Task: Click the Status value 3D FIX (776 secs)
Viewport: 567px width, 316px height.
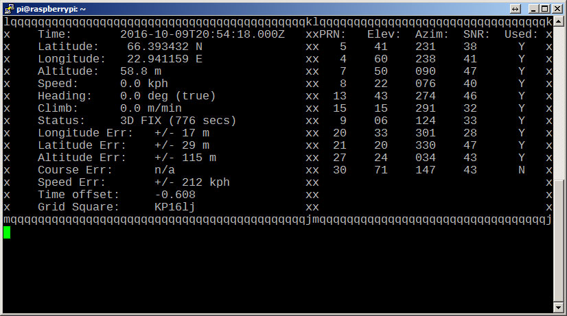Action: (178, 121)
